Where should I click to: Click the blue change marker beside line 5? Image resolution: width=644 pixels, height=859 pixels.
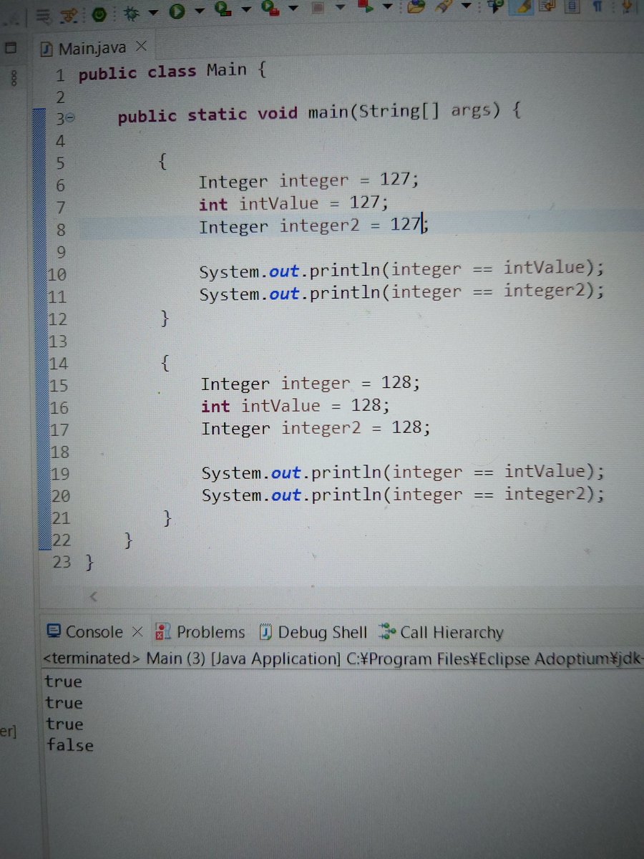[40, 164]
